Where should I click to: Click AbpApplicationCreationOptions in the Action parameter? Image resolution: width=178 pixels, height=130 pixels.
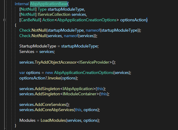click(x=87, y=20)
